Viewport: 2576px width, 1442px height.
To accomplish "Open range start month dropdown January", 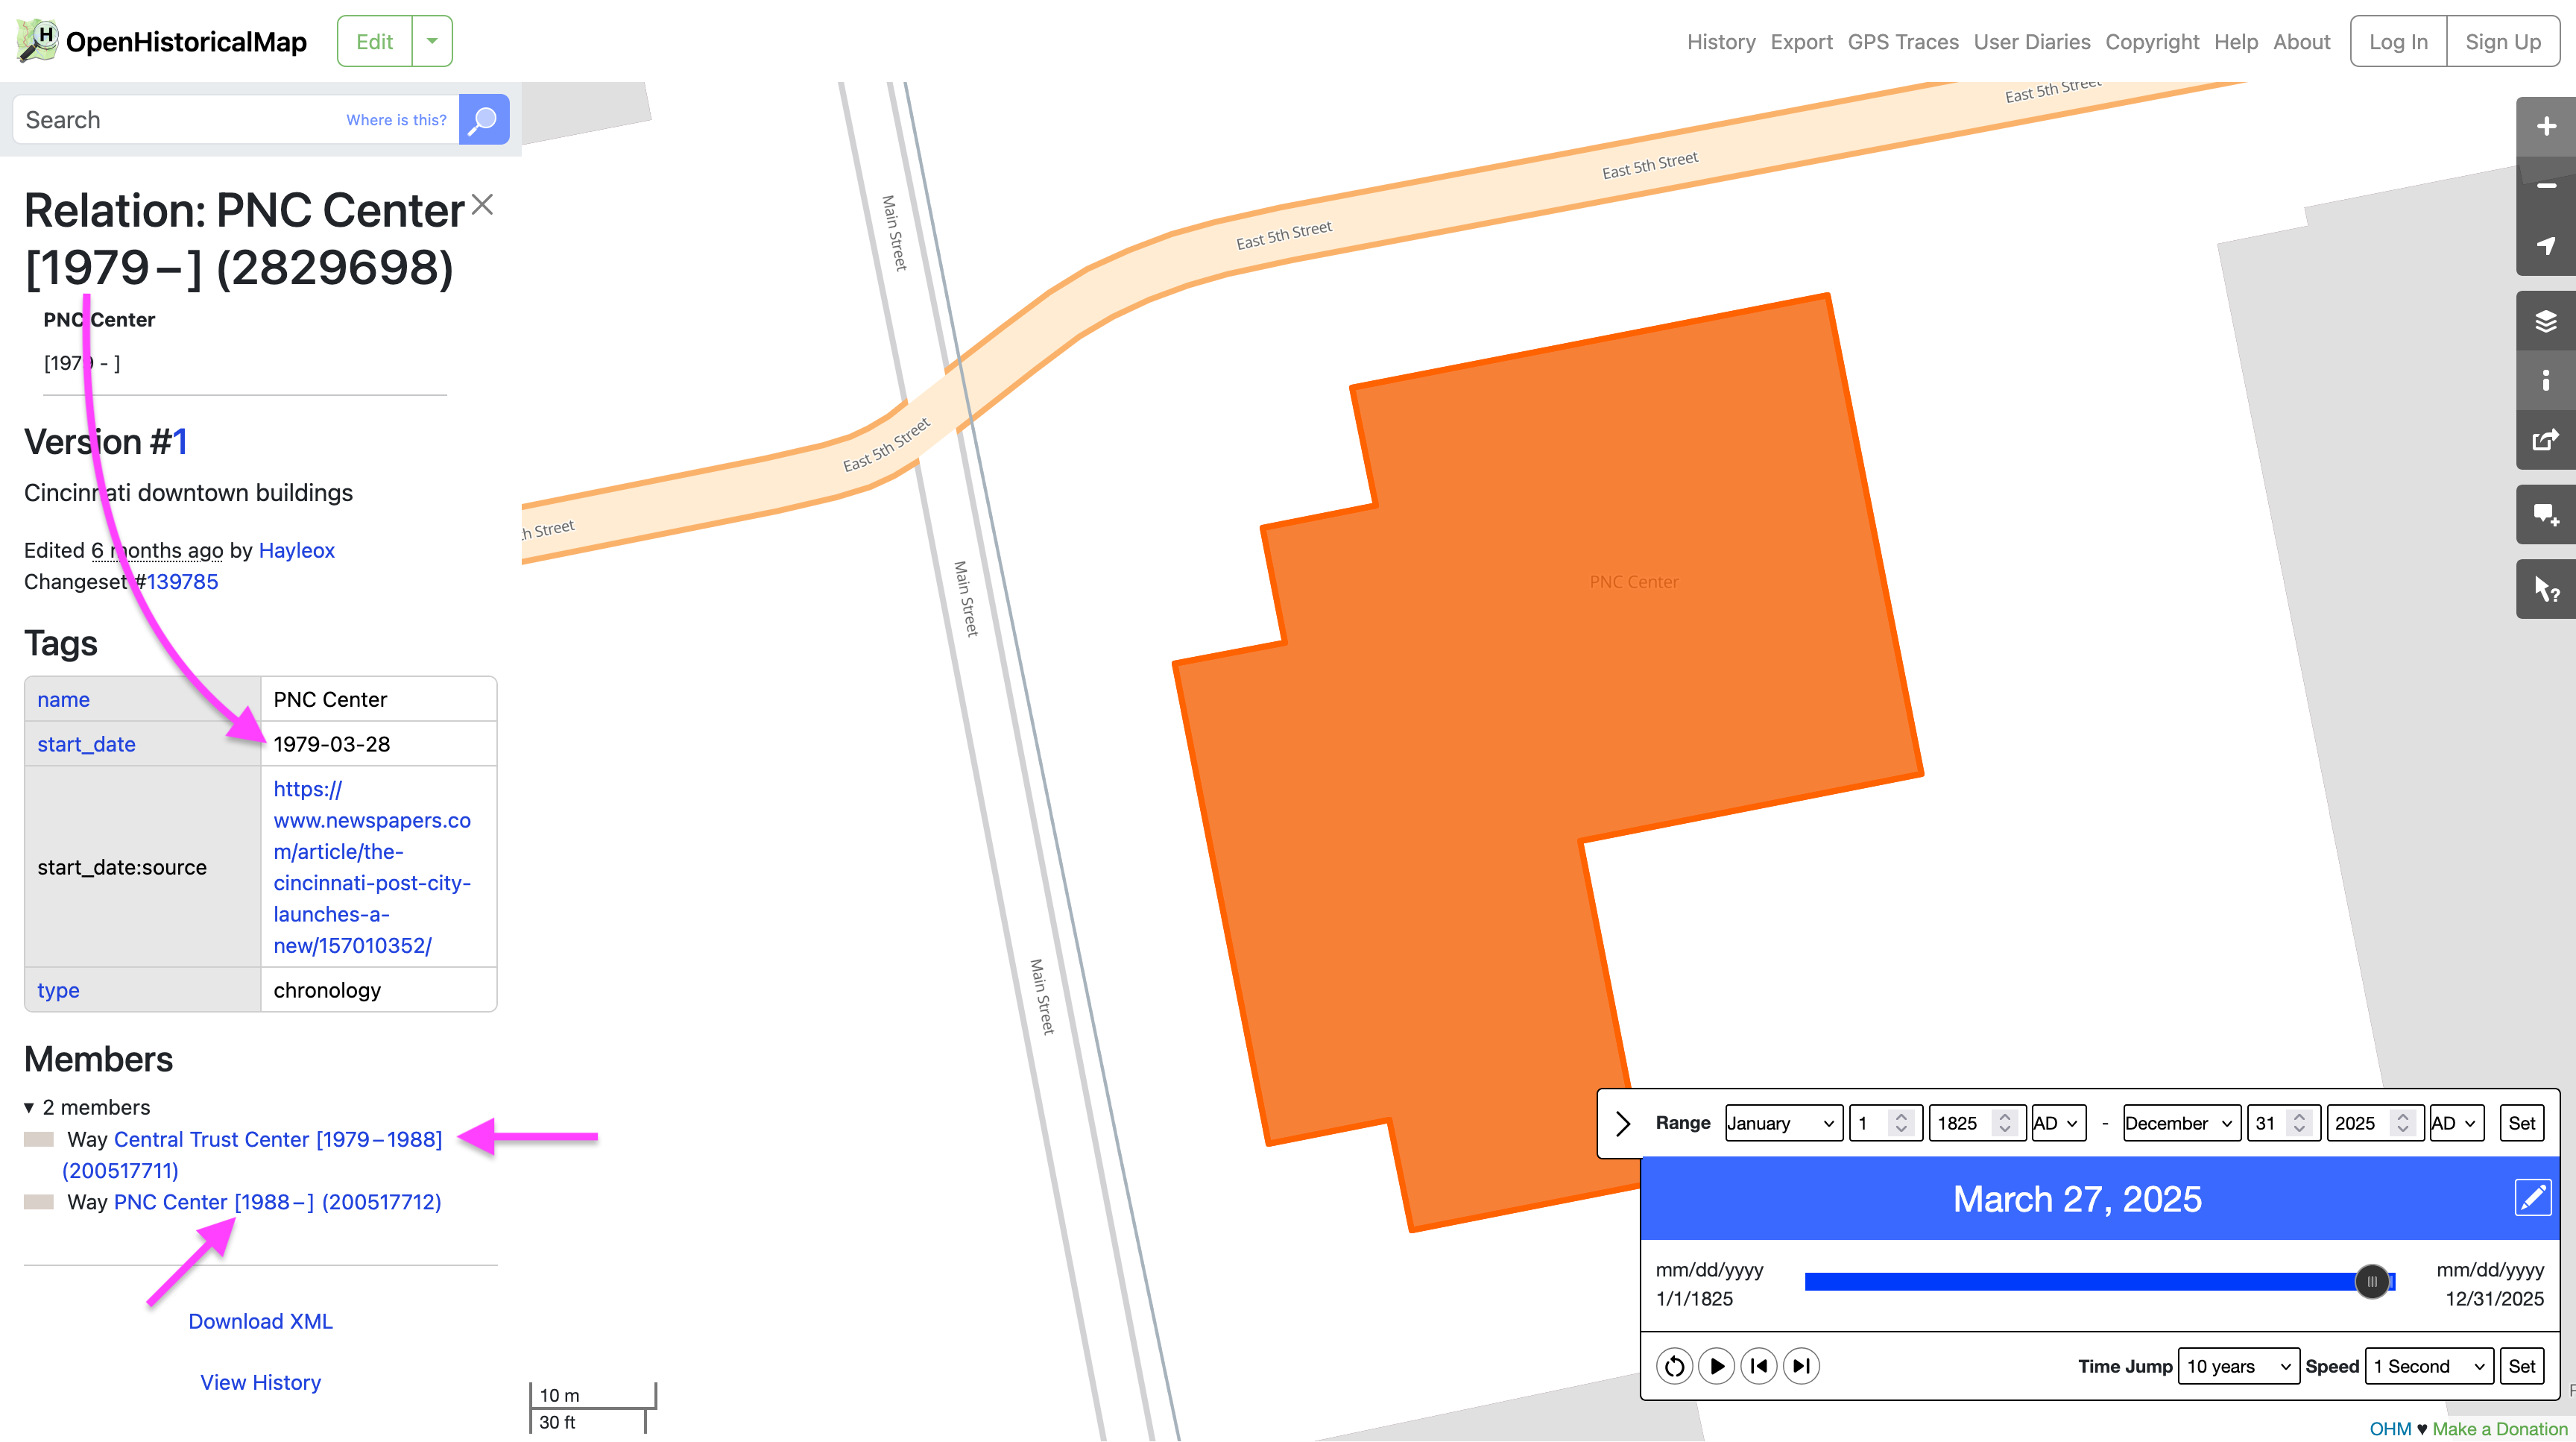I will pos(1782,1123).
